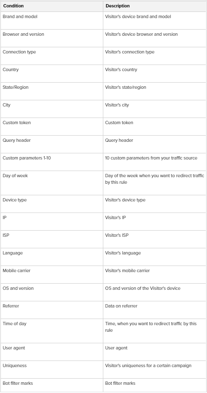The width and height of the screenshot is (207, 393).
Task: Select the Time of day condition
Action: (14, 324)
